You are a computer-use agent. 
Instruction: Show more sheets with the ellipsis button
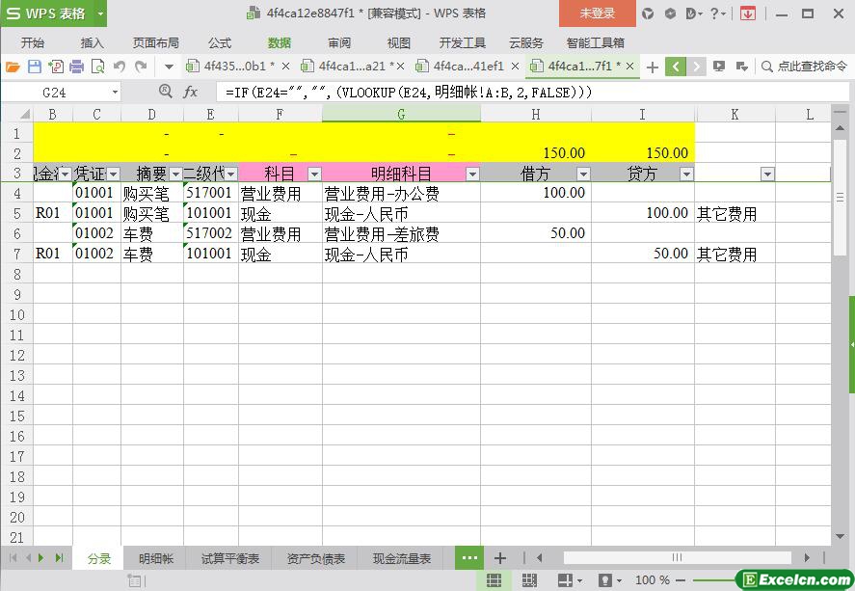click(469, 558)
